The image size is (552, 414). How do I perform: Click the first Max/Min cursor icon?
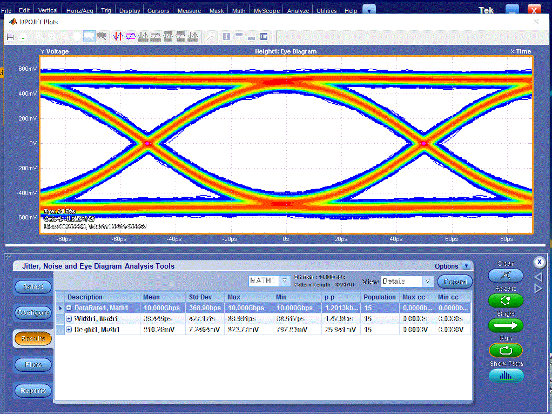point(168,36)
